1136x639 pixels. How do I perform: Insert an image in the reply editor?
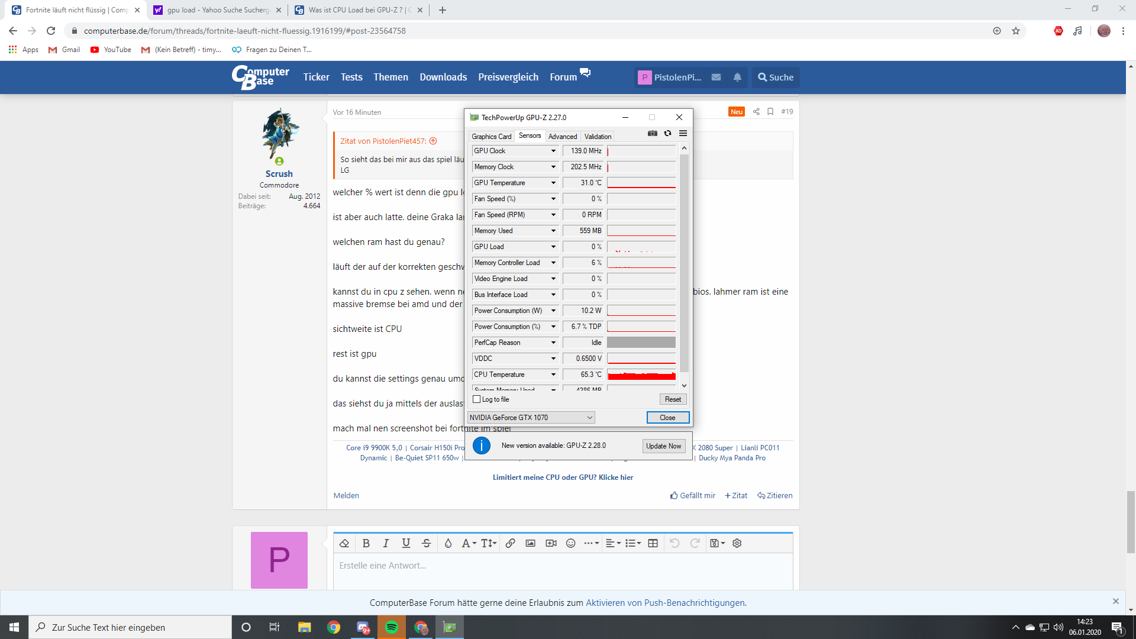click(531, 543)
